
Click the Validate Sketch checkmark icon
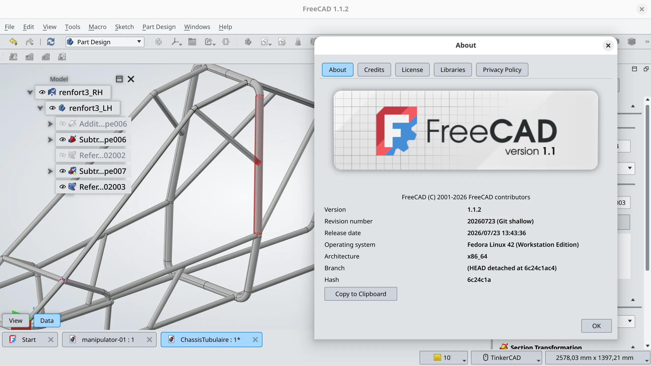282,42
